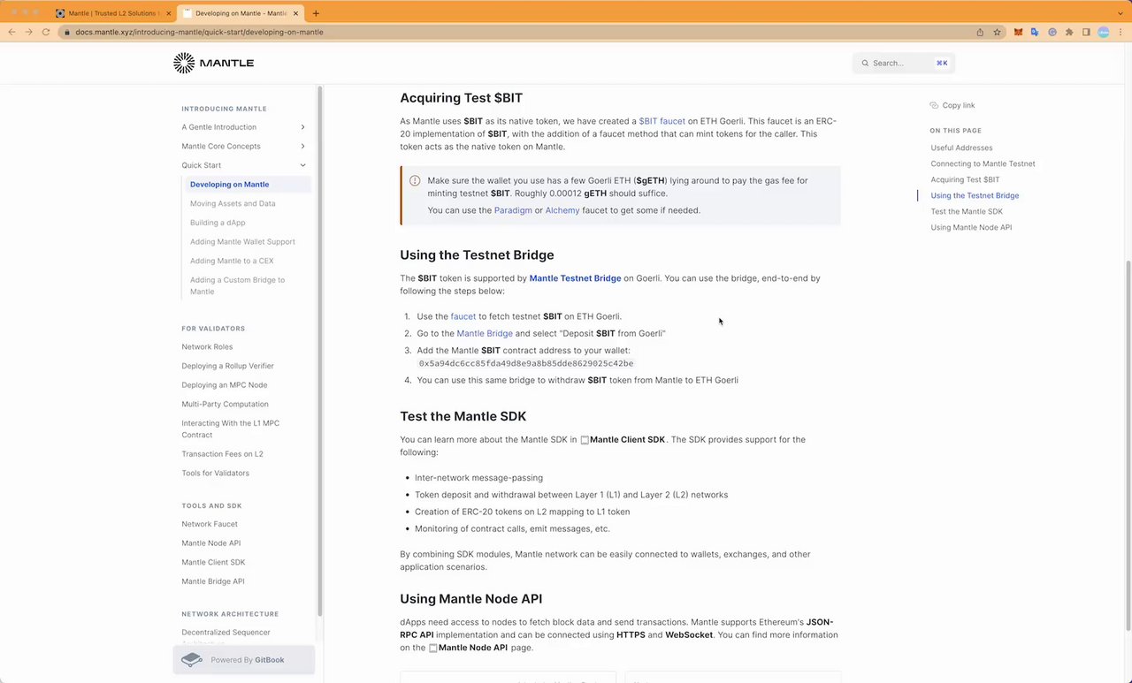
Task: Open MetaMask fox extension
Action: point(1018,32)
